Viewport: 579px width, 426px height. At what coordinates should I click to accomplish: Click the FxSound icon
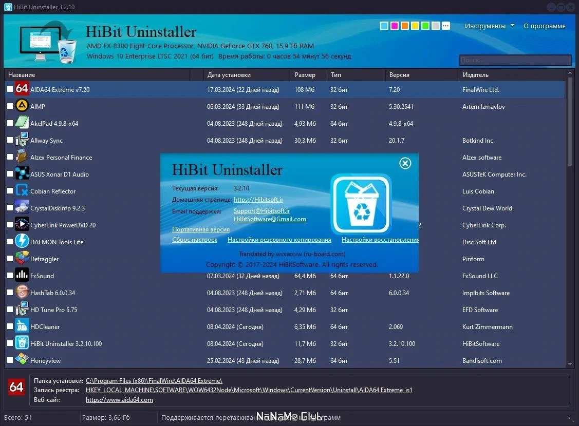[22, 276]
